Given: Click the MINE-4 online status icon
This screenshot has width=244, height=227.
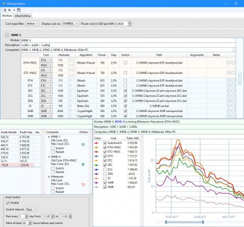Looking at the screenshot, I should click(83, 165).
